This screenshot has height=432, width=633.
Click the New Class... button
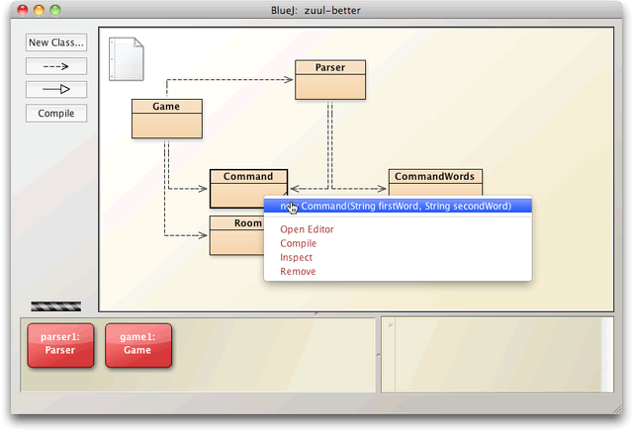click(56, 43)
